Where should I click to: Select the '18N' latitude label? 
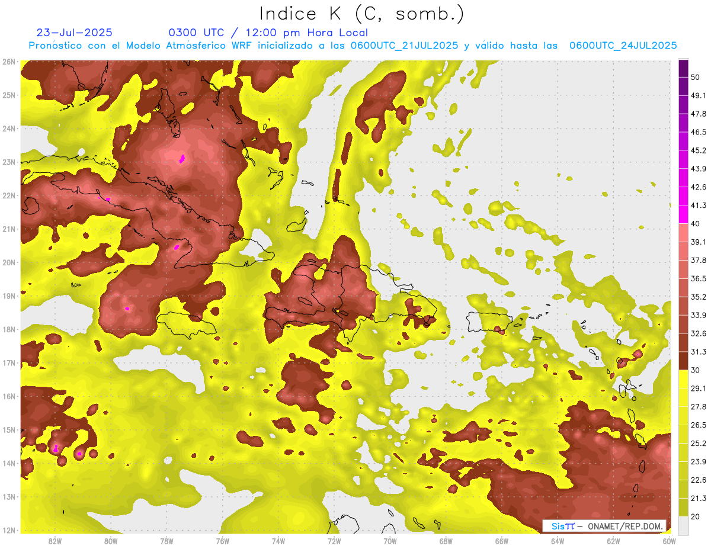[x=9, y=329]
